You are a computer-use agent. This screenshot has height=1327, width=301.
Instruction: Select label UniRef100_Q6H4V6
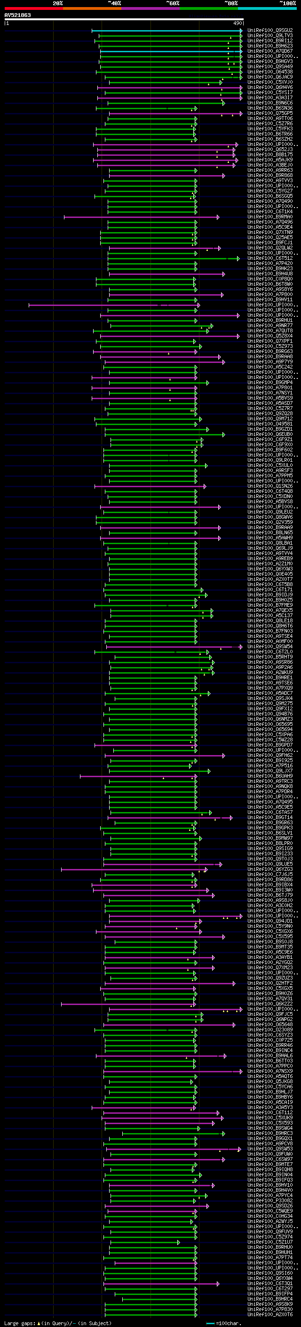(x=270, y=88)
